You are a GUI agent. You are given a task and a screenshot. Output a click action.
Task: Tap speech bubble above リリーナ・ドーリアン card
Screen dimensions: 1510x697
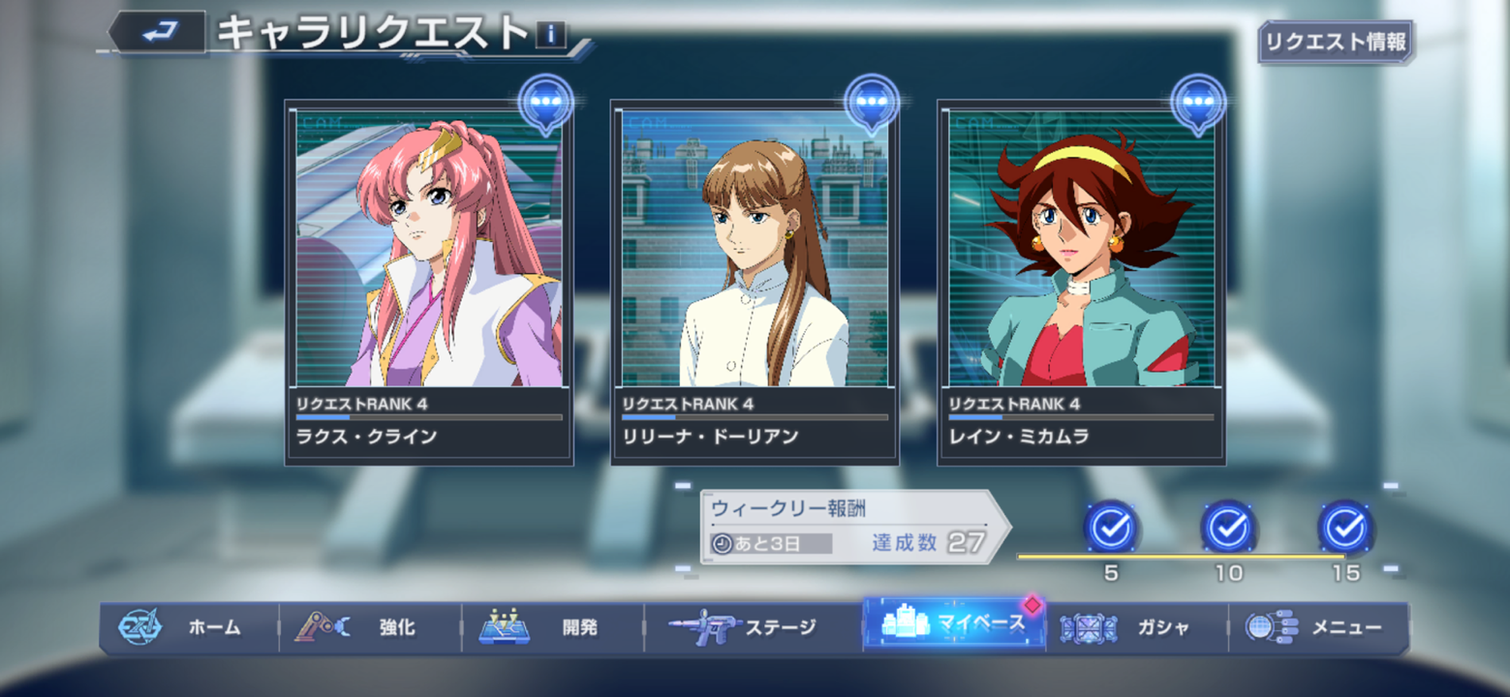pyautogui.click(x=872, y=104)
